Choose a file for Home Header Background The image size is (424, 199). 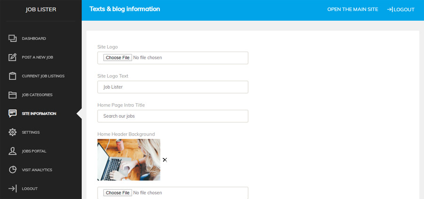[117, 193]
